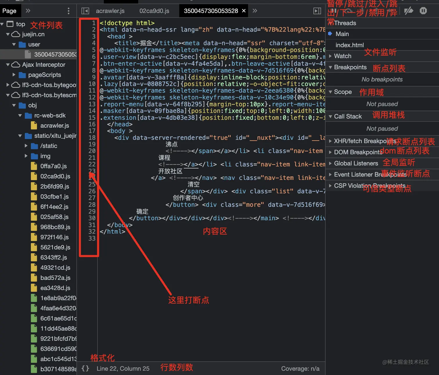Switch to the acrawler.js editor tab
The height and width of the screenshot is (375, 439).
110,11
